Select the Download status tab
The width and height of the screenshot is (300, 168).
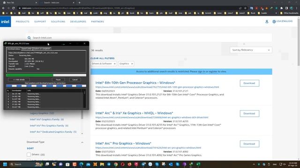point(14,49)
